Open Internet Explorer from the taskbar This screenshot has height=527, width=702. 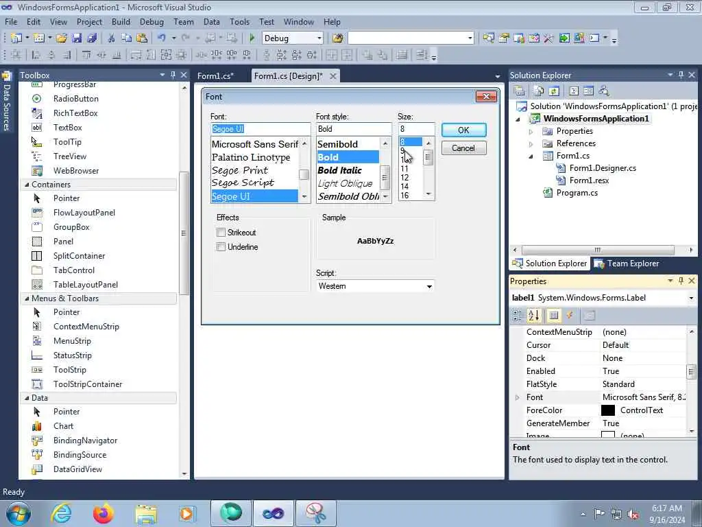pos(61,513)
